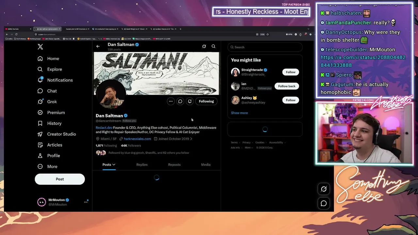Switch to the Replies tab
This screenshot has height=235, width=418.
point(142,164)
